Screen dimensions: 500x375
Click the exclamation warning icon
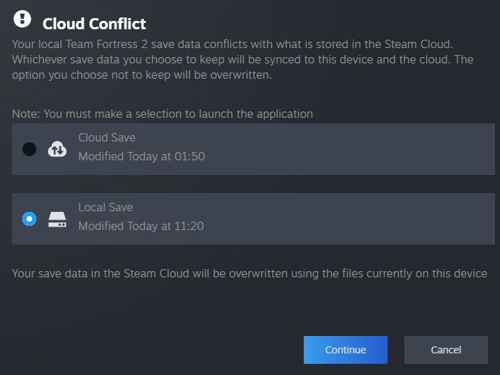(x=22, y=19)
